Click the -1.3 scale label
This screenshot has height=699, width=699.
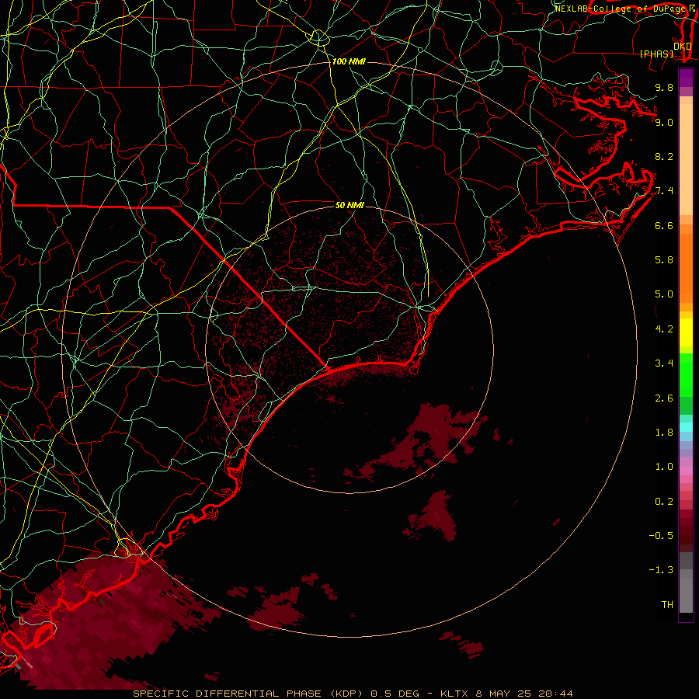click(x=661, y=570)
